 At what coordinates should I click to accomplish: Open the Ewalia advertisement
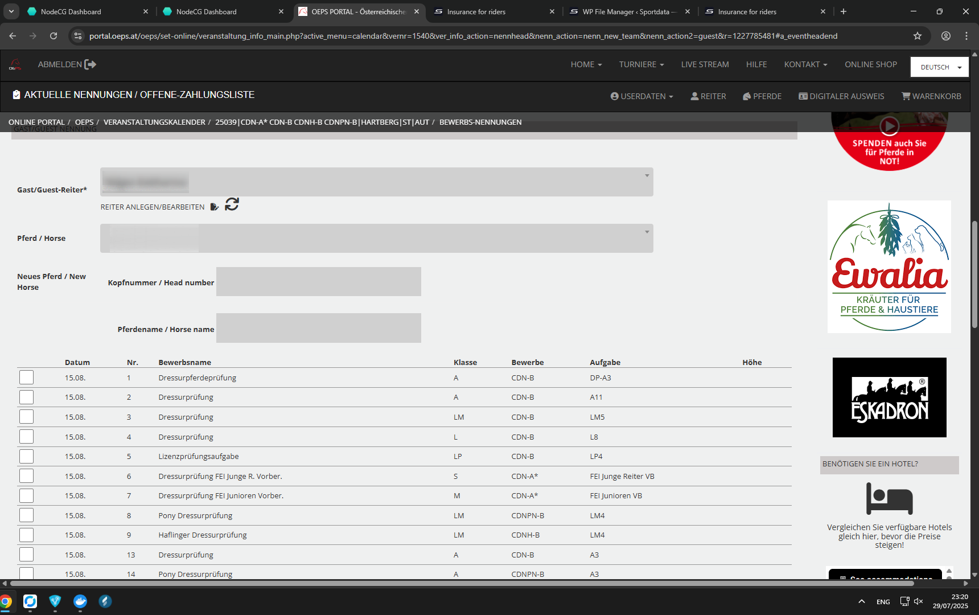(889, 266)
